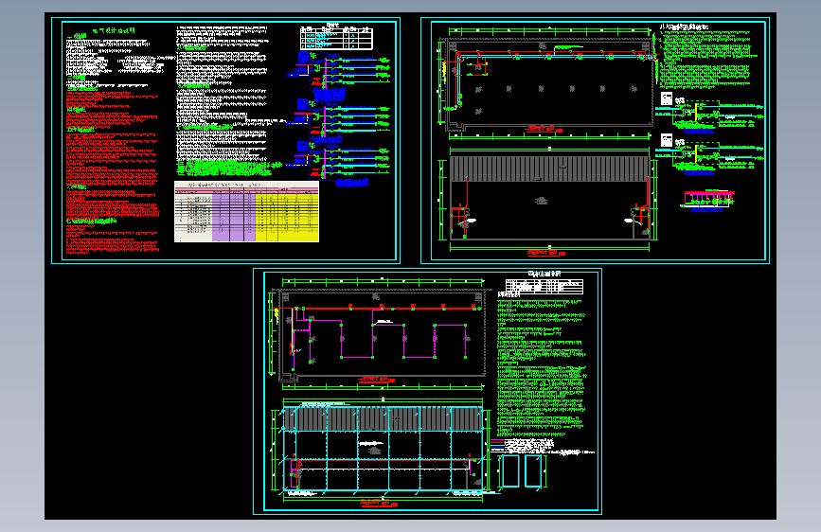Click the small magenta and green detail box in the top-right sheet
The image size is (821, 532).
click(x=709, y=199)
